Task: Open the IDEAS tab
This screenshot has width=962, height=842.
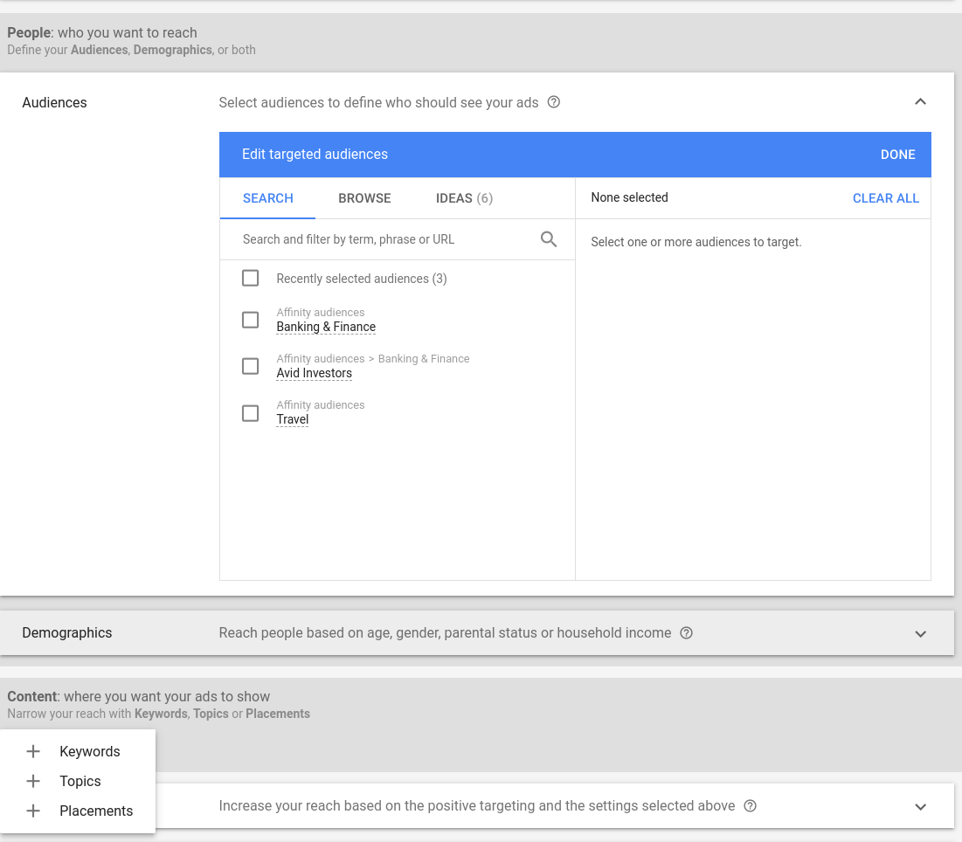Action: tap(464, 198)
